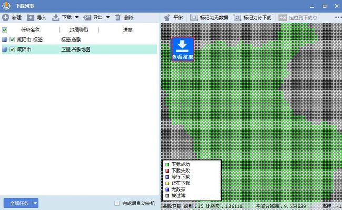Click the 卫星.谷歌地图 map type cell
This screenshot has width=342, height=210.
click(x=76, y=49)
